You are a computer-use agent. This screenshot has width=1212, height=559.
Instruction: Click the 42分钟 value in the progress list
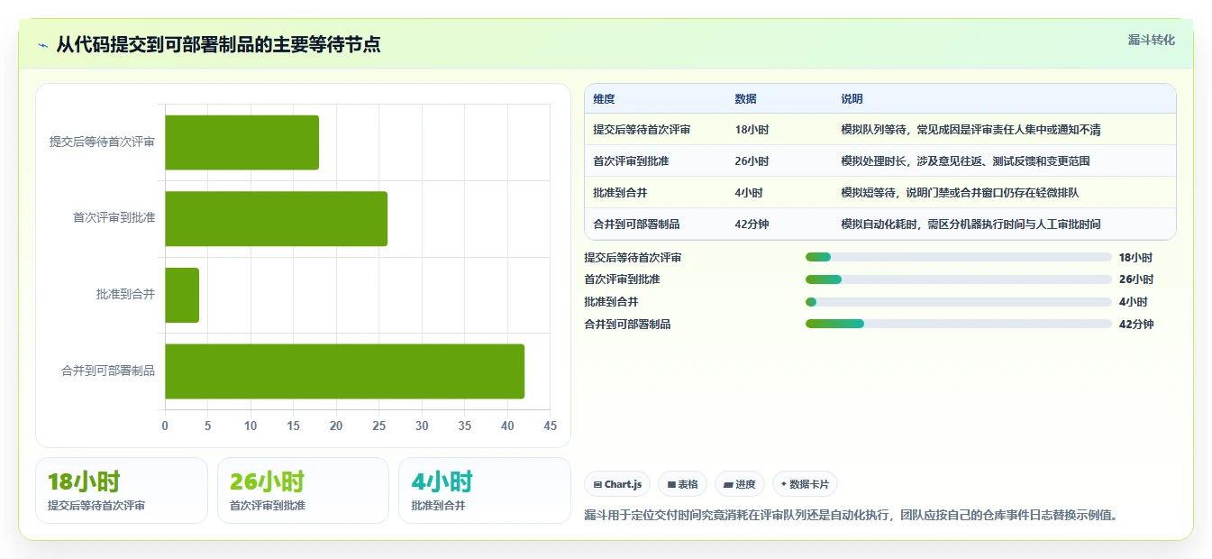coord(1136,324)
